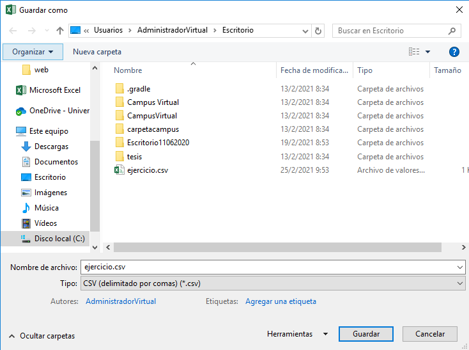Click Agregar una etiqueta link
Image resolution: width=469 pixels, height=350 pixels.
tap(281, 301)
